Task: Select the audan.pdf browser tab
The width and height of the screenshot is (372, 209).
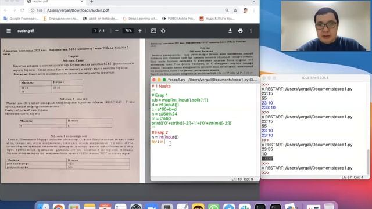Action: [55, 2]
